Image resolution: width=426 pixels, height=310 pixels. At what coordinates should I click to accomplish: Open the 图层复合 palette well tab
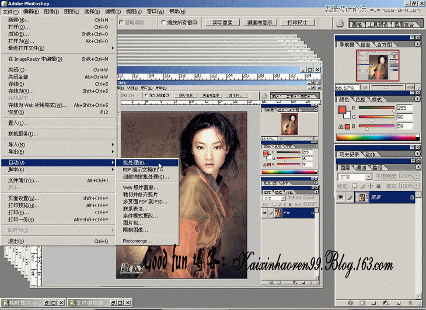tap(404, 24)
